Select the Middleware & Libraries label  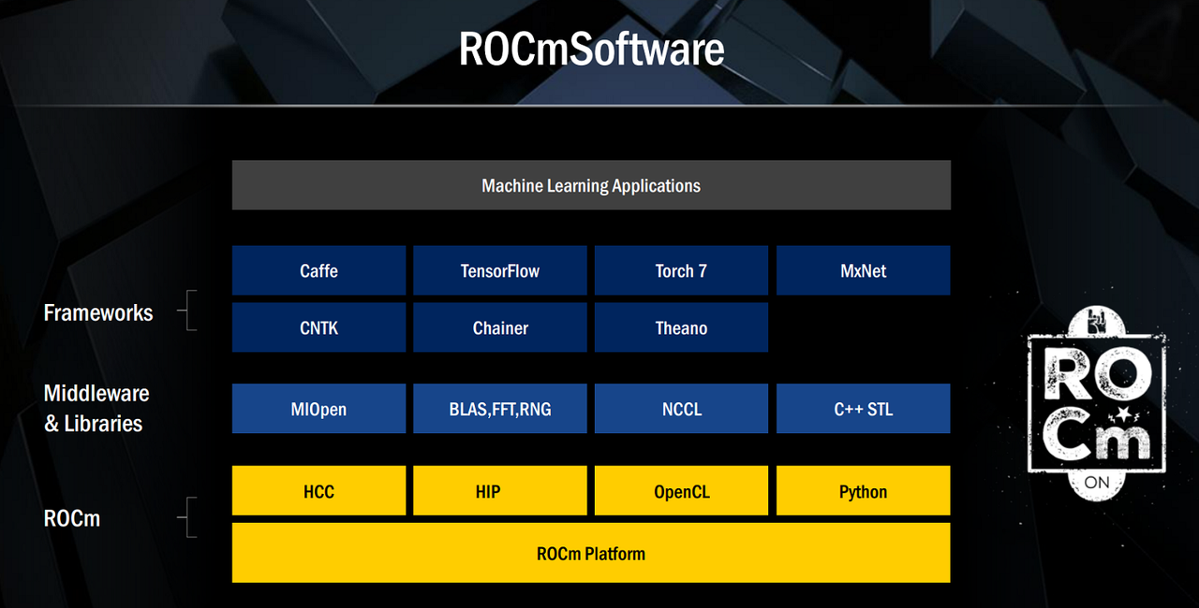pos(96,408)
